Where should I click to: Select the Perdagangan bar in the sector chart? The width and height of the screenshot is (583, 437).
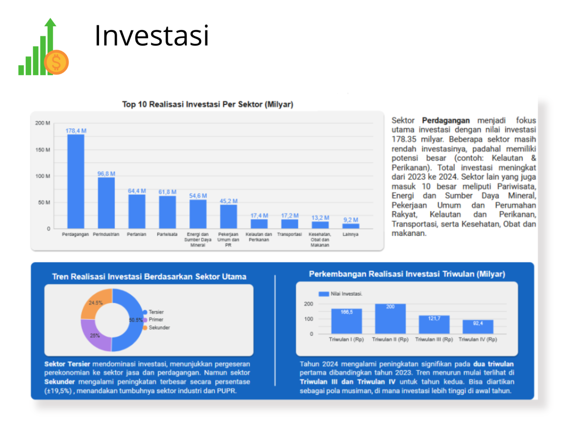point(76,182)
